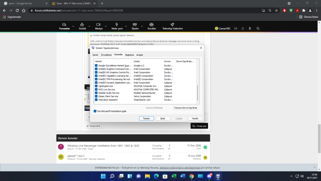Bookmark page with star icon
The width and height of the screenshot is (321, 181).
tap(276, 11)
